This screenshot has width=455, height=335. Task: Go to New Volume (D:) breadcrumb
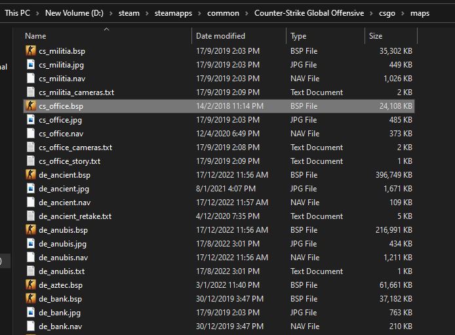click(74, 13)
